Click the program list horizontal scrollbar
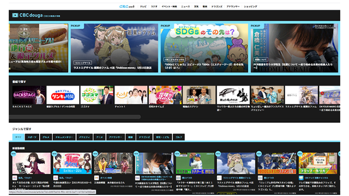The height and width of the screenshot is (196, 349). [75, 117]
